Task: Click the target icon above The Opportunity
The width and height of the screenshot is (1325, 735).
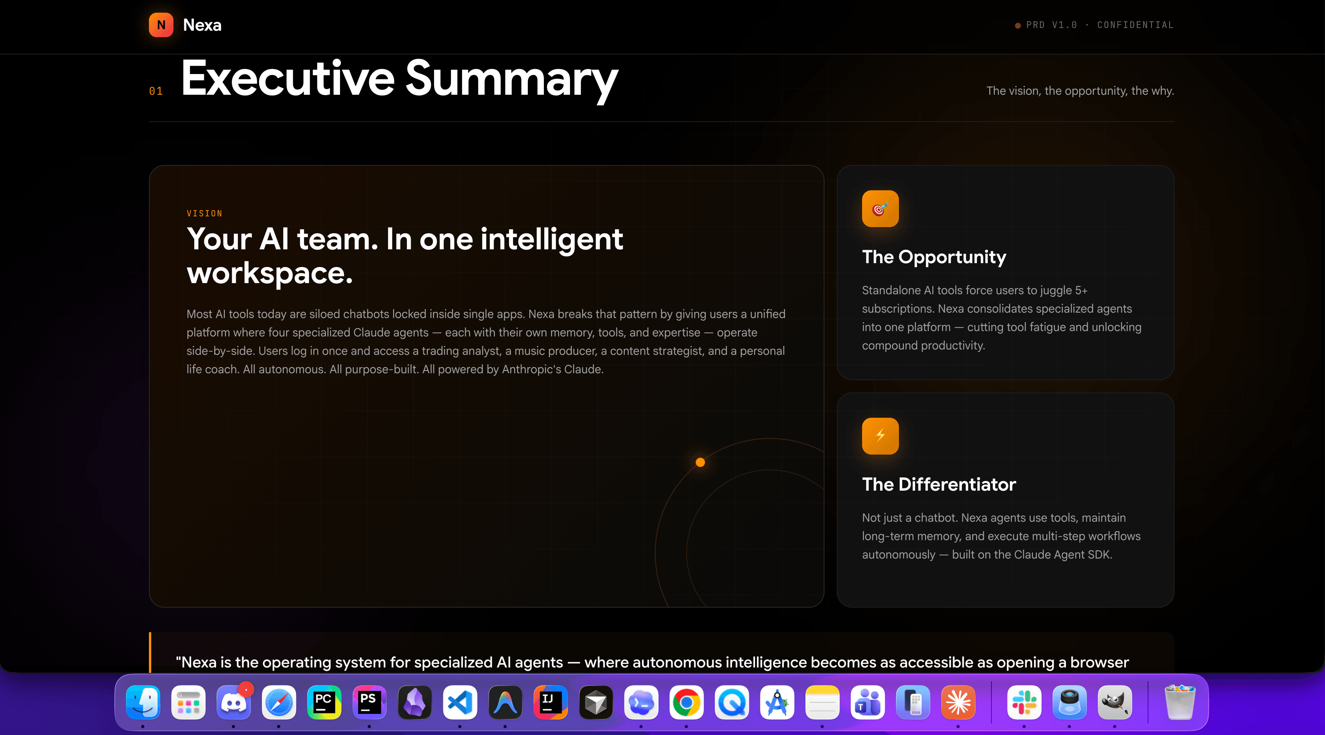Action: click(880, 209)
